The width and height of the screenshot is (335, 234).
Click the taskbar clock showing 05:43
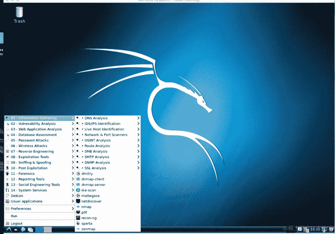pyautogui.click(x=315, y=229)
